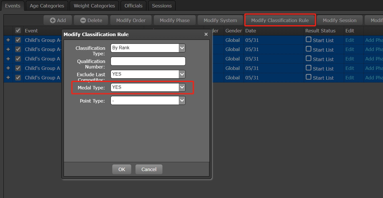Viewport: 383px width, 198px height.
Task: Tick Start List checkbox in first row
Action: point(309,40)
